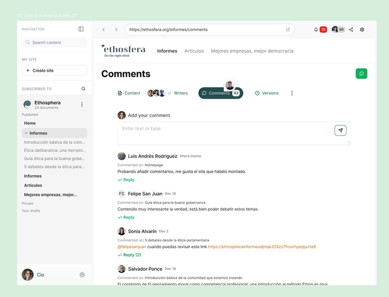Expand Sonia Alvarín's Reply (2) thread
Image resolution: width=389 pixels, height=297 pixels.
pos(129,255)
